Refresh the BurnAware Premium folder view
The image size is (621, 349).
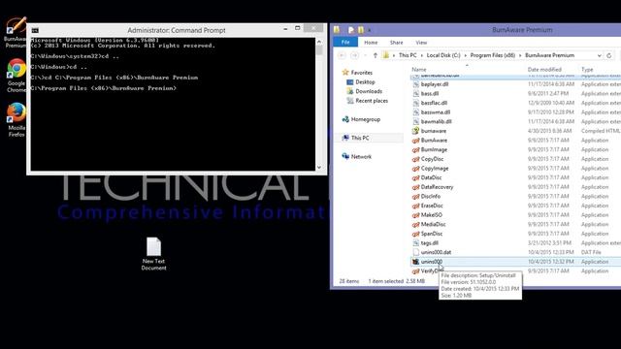pos(609,55)
